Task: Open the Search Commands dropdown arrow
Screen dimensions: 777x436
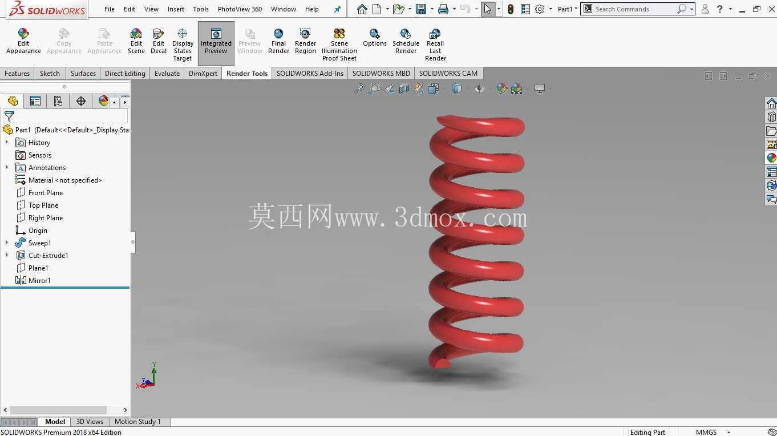Action: (691, 9)
